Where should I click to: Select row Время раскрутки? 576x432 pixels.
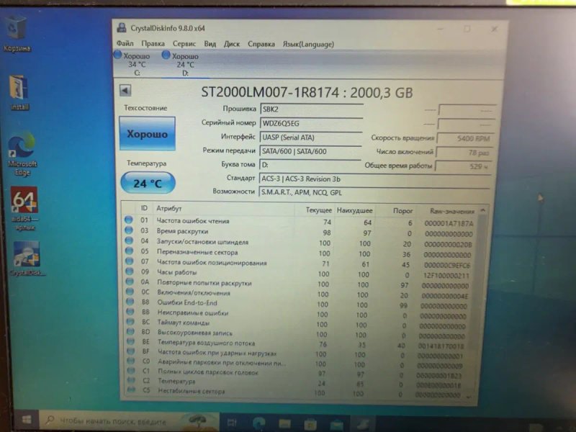[300, 232]
